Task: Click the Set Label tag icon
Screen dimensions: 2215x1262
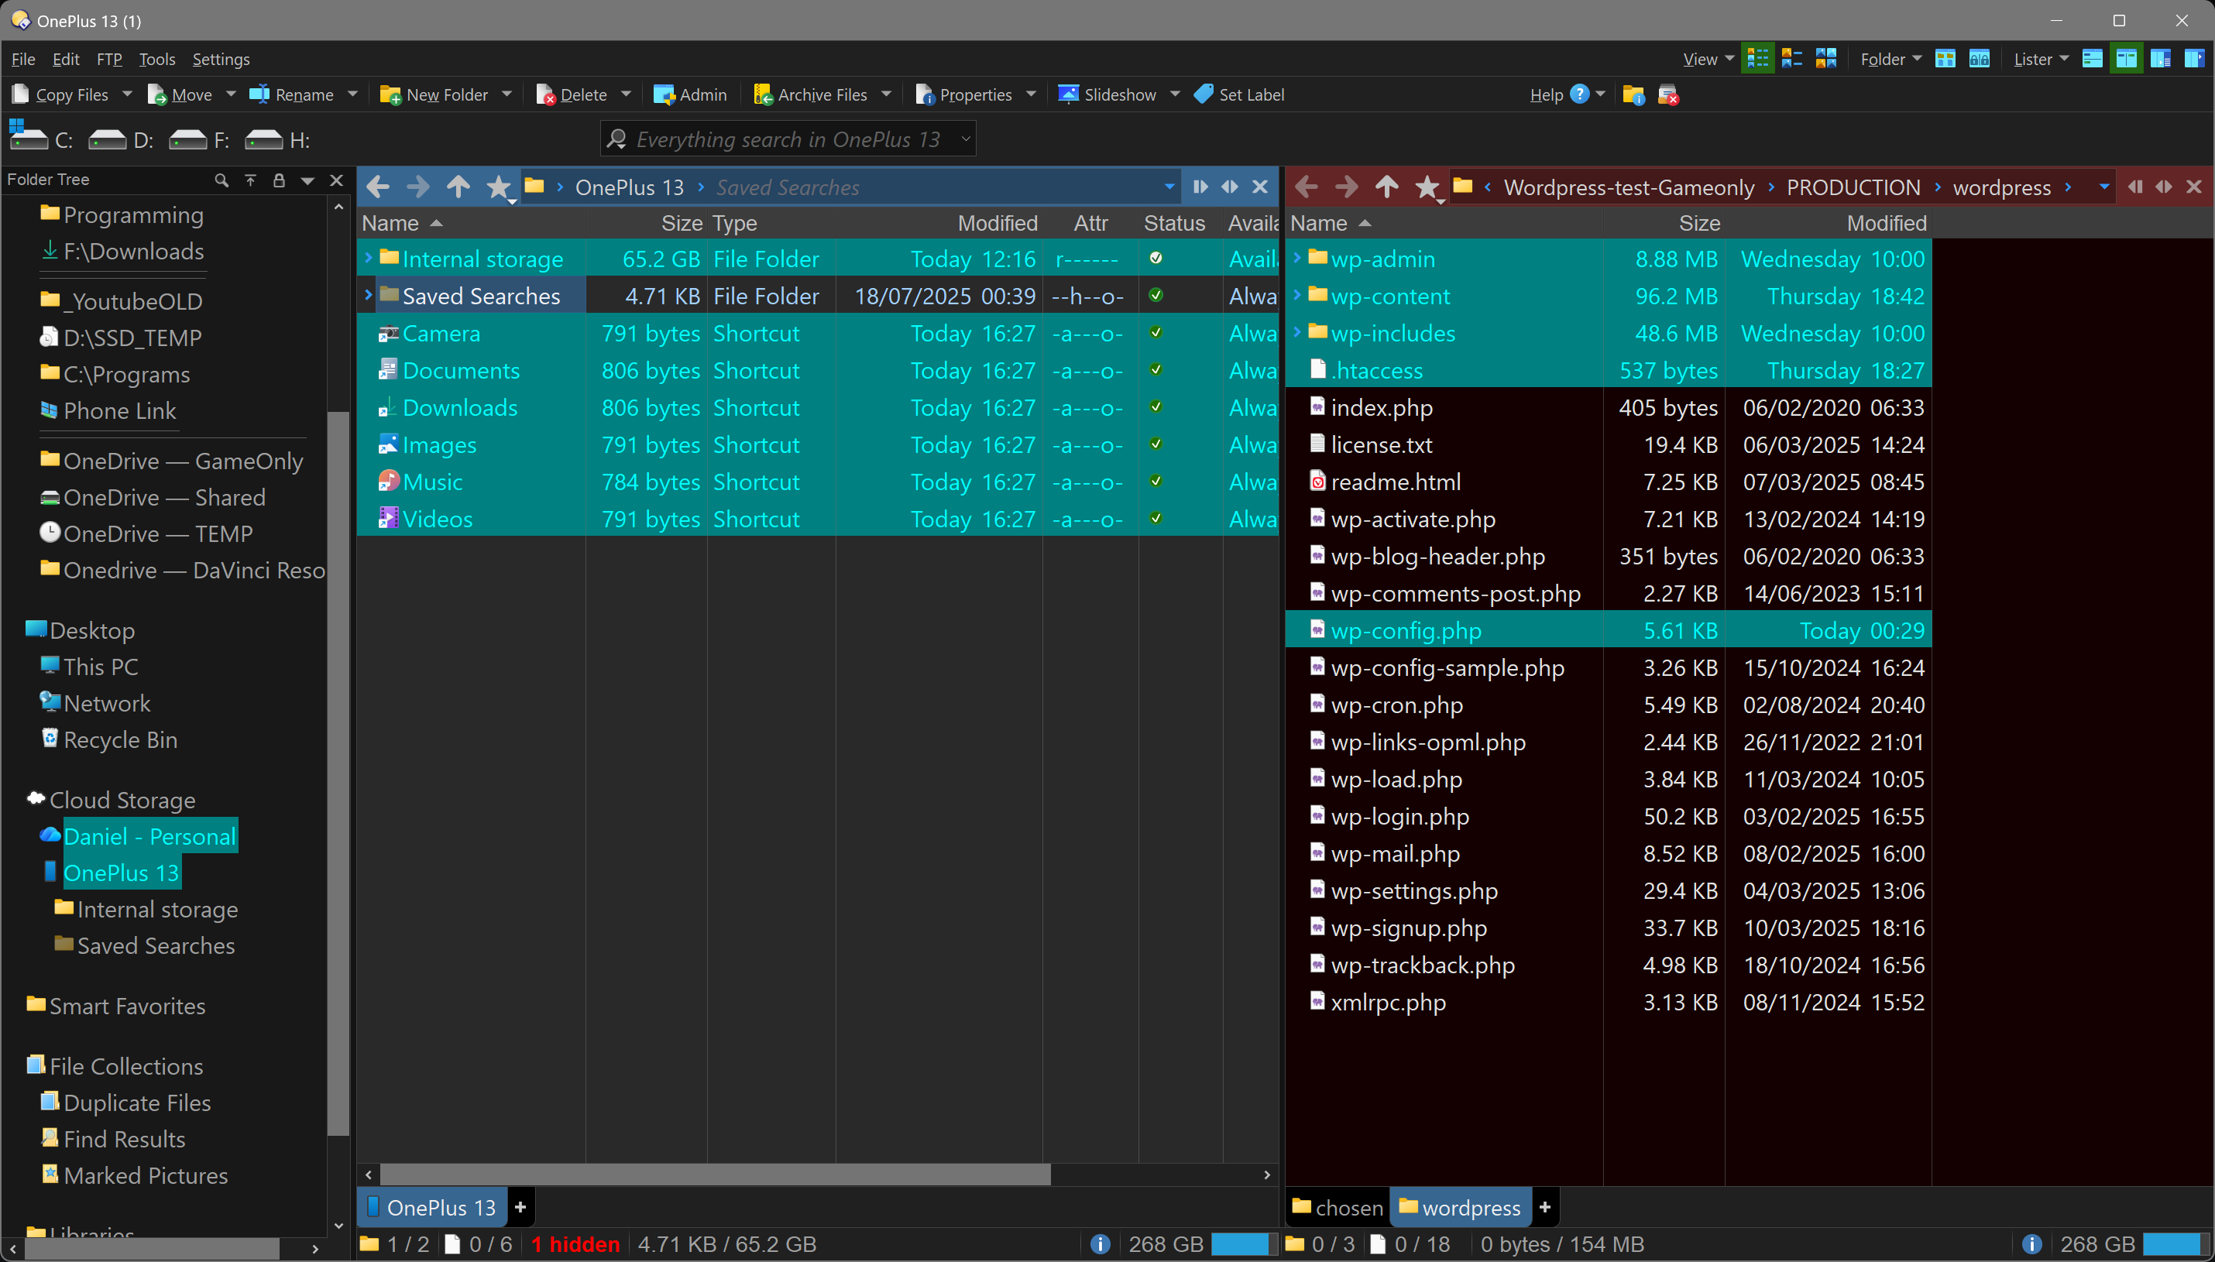Action: [1204, 94]
